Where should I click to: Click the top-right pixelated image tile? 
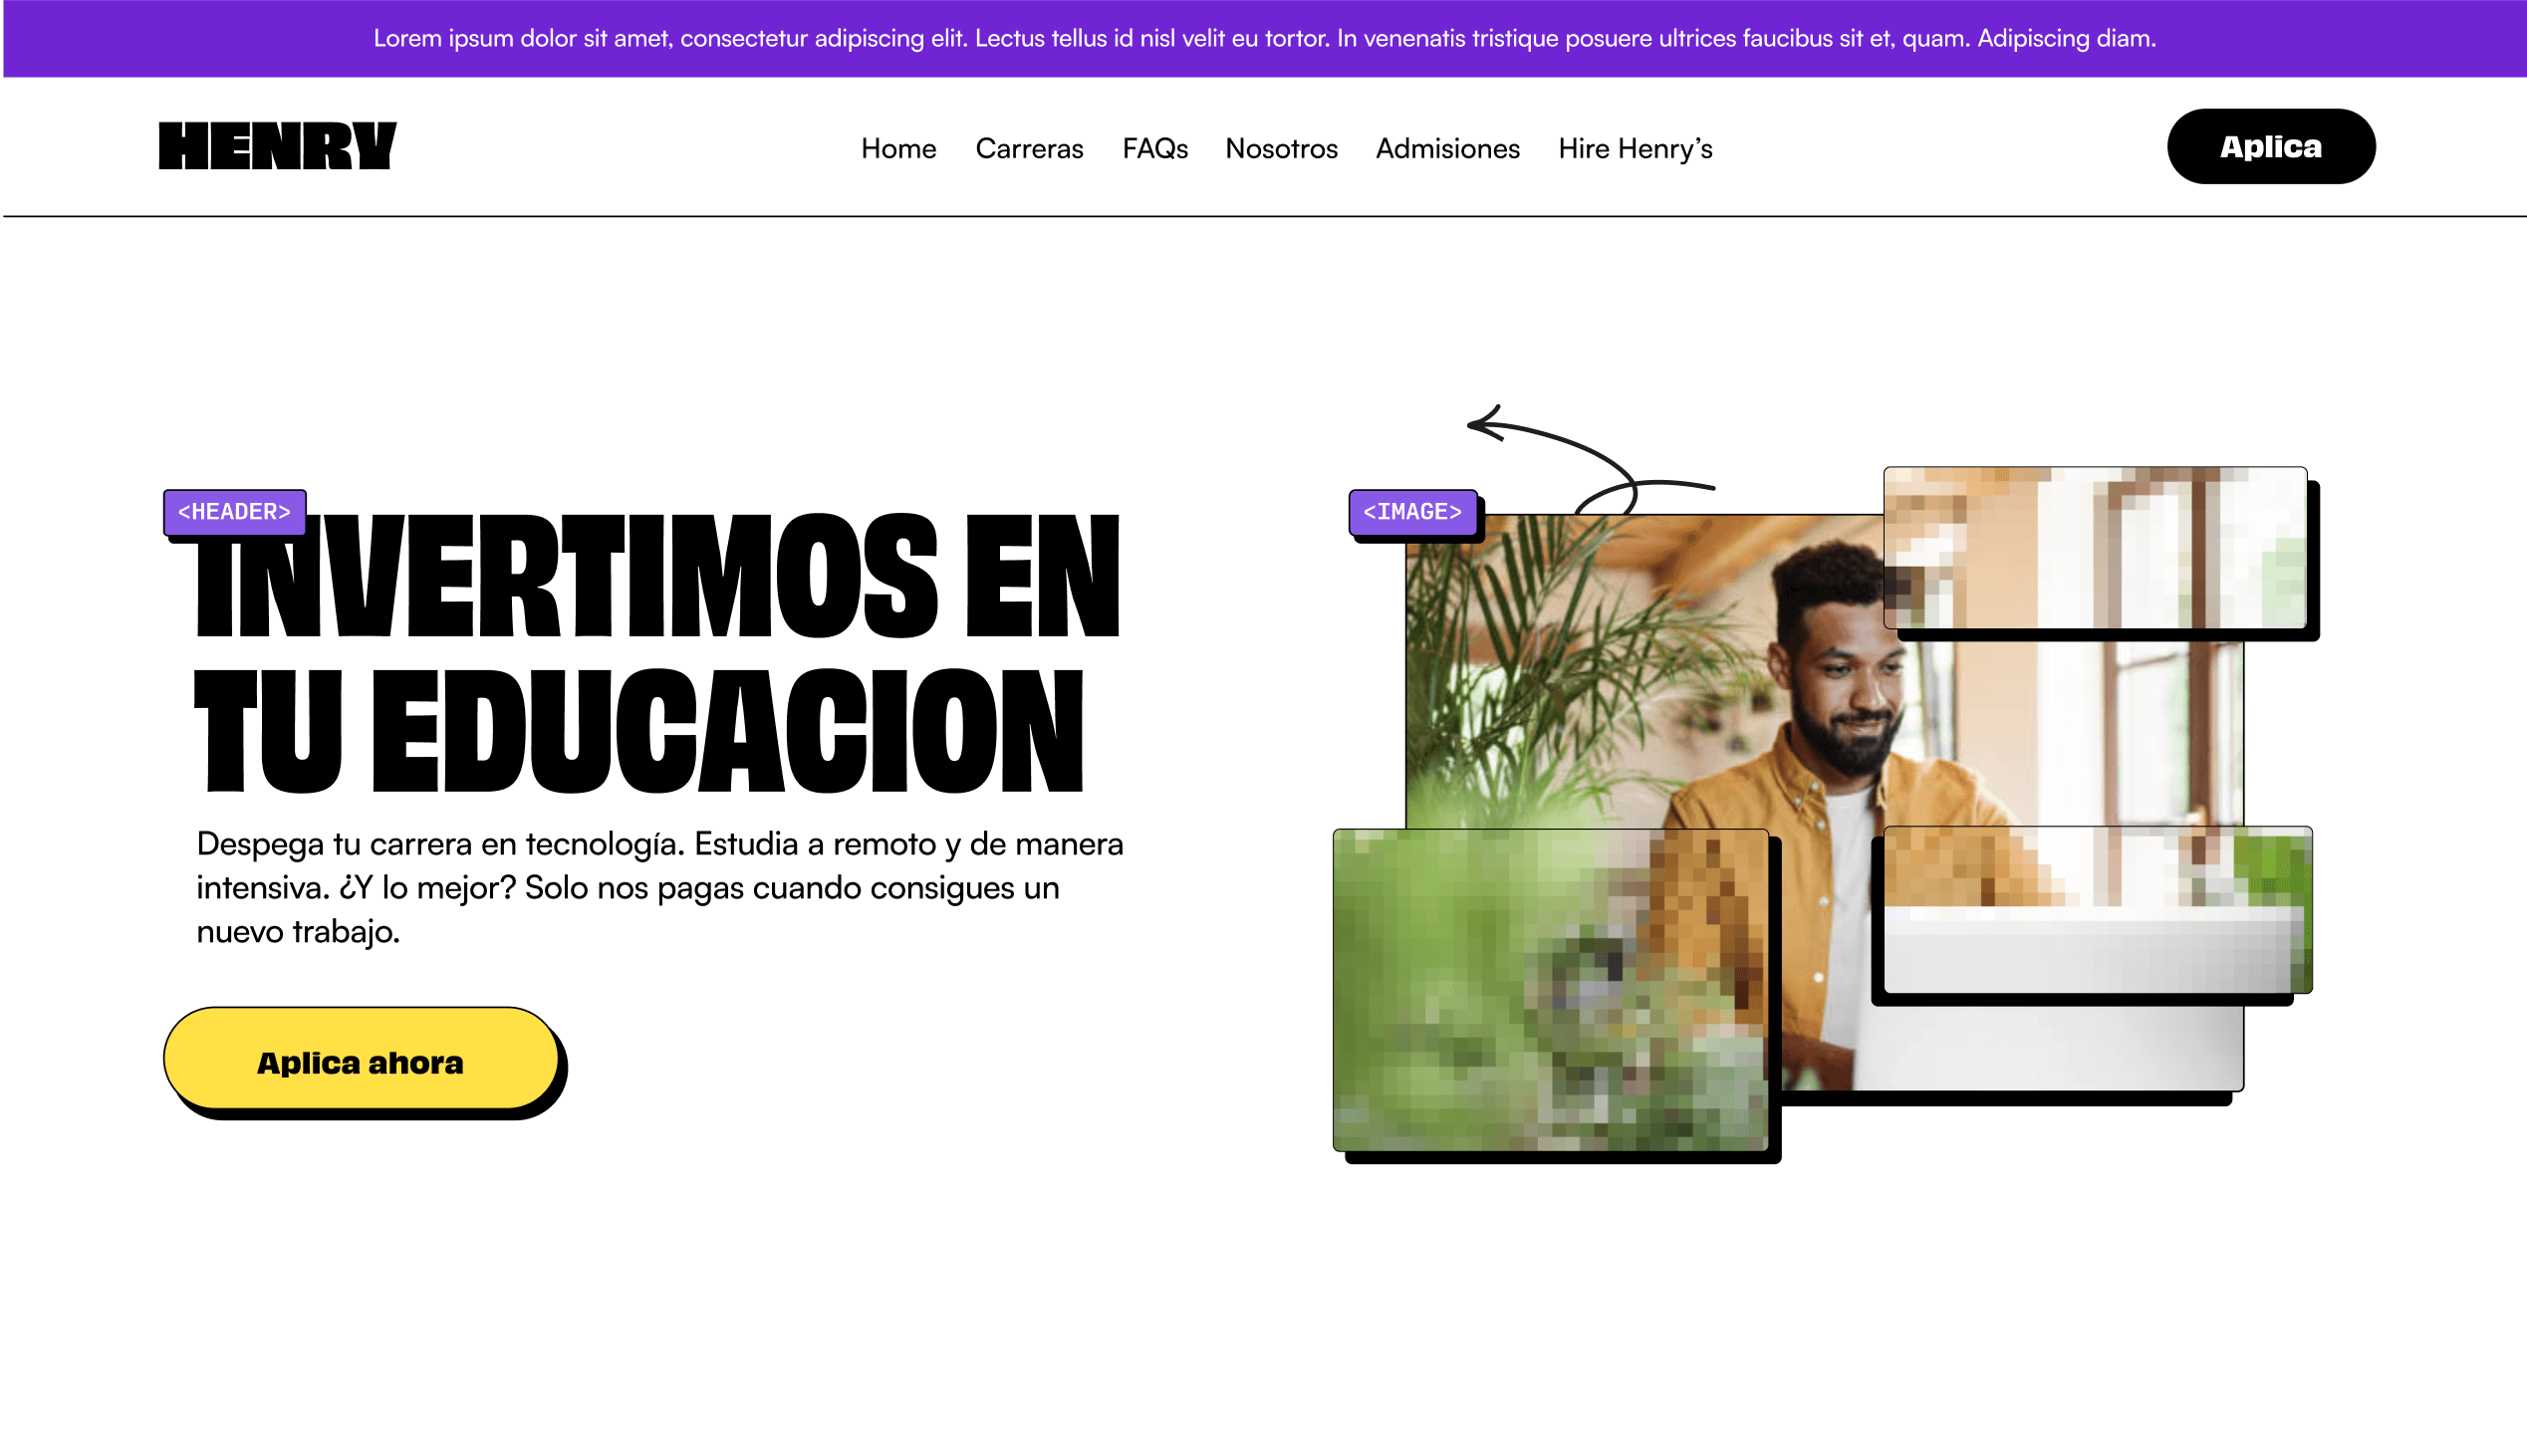click(2095, 548)
